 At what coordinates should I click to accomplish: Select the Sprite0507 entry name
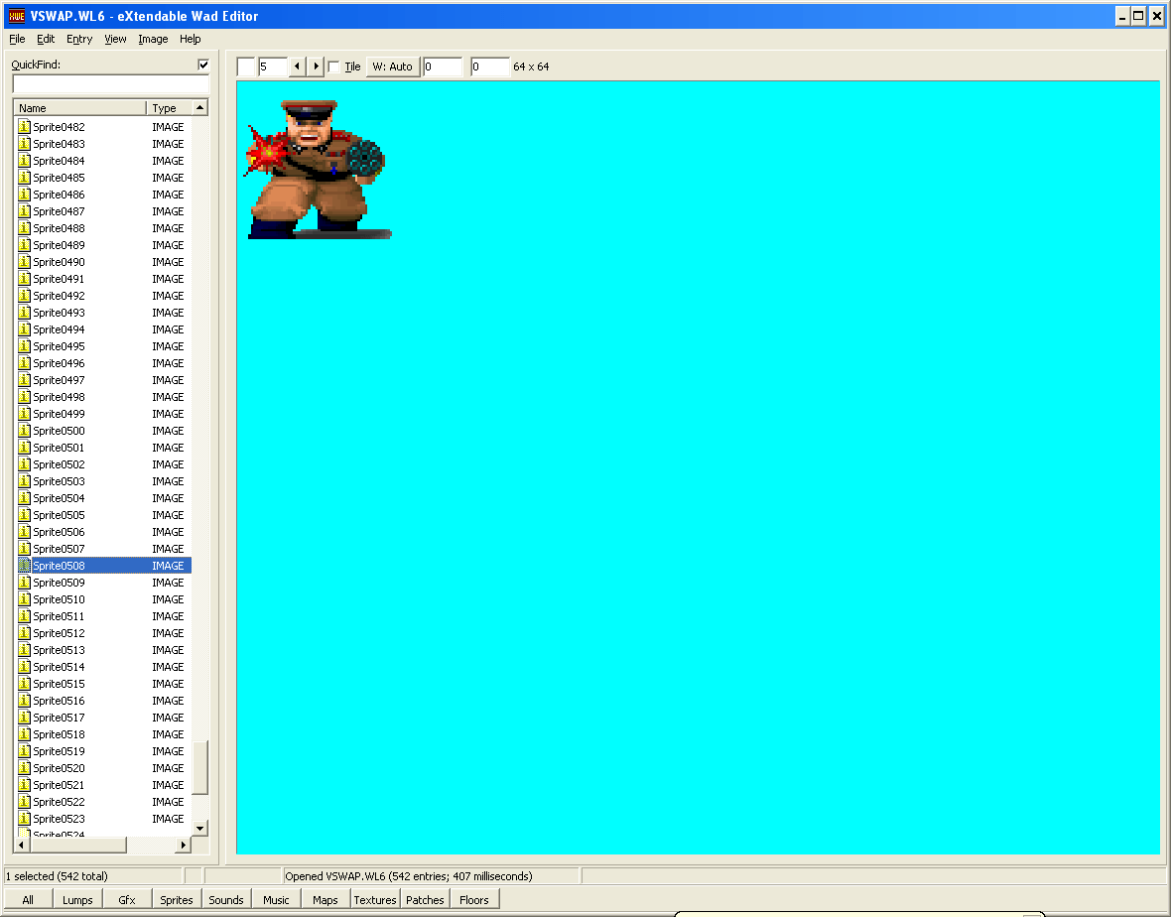(x=59, y=549)
